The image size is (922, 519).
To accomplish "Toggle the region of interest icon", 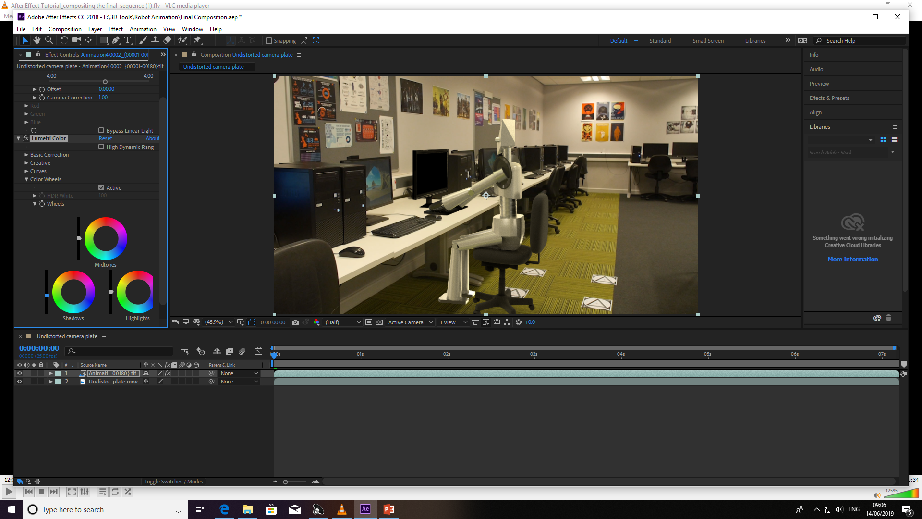I will coord(369,322).
